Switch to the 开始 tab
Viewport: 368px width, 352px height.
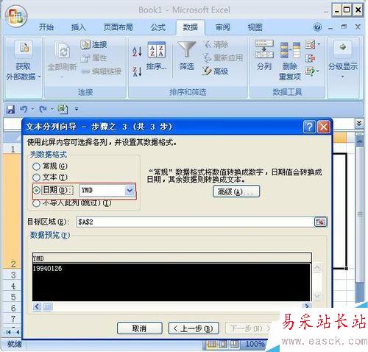pyautogui.click(x=46, y=27)
